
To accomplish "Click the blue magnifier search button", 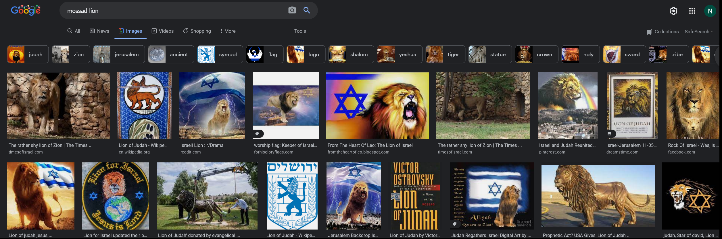I will [307, 10].
